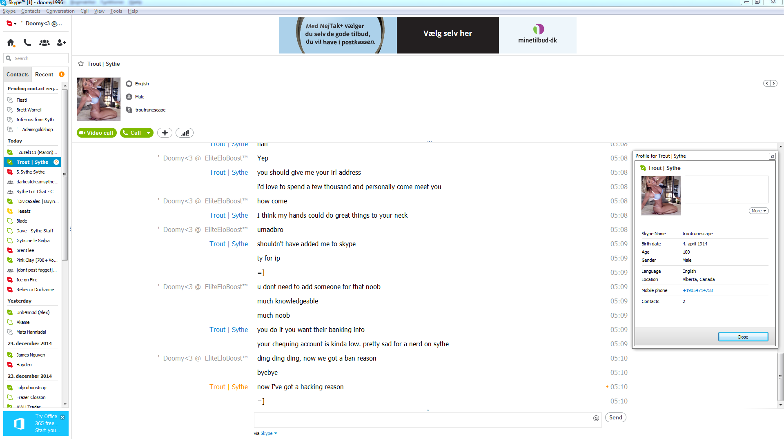This screenshot has height=439, width=784.
Task: Show previous profile panel with left arrow
Action: (767, 83)
